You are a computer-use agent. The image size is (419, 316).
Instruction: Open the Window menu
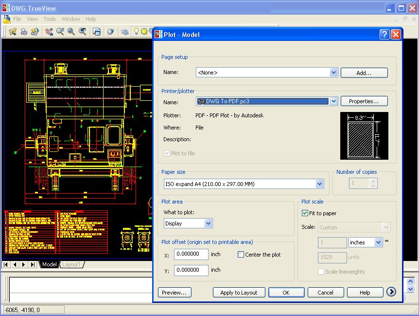coord(70,19)
